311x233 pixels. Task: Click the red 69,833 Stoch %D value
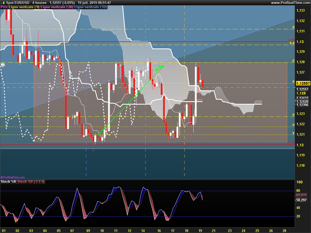click(x=301, y=195)
